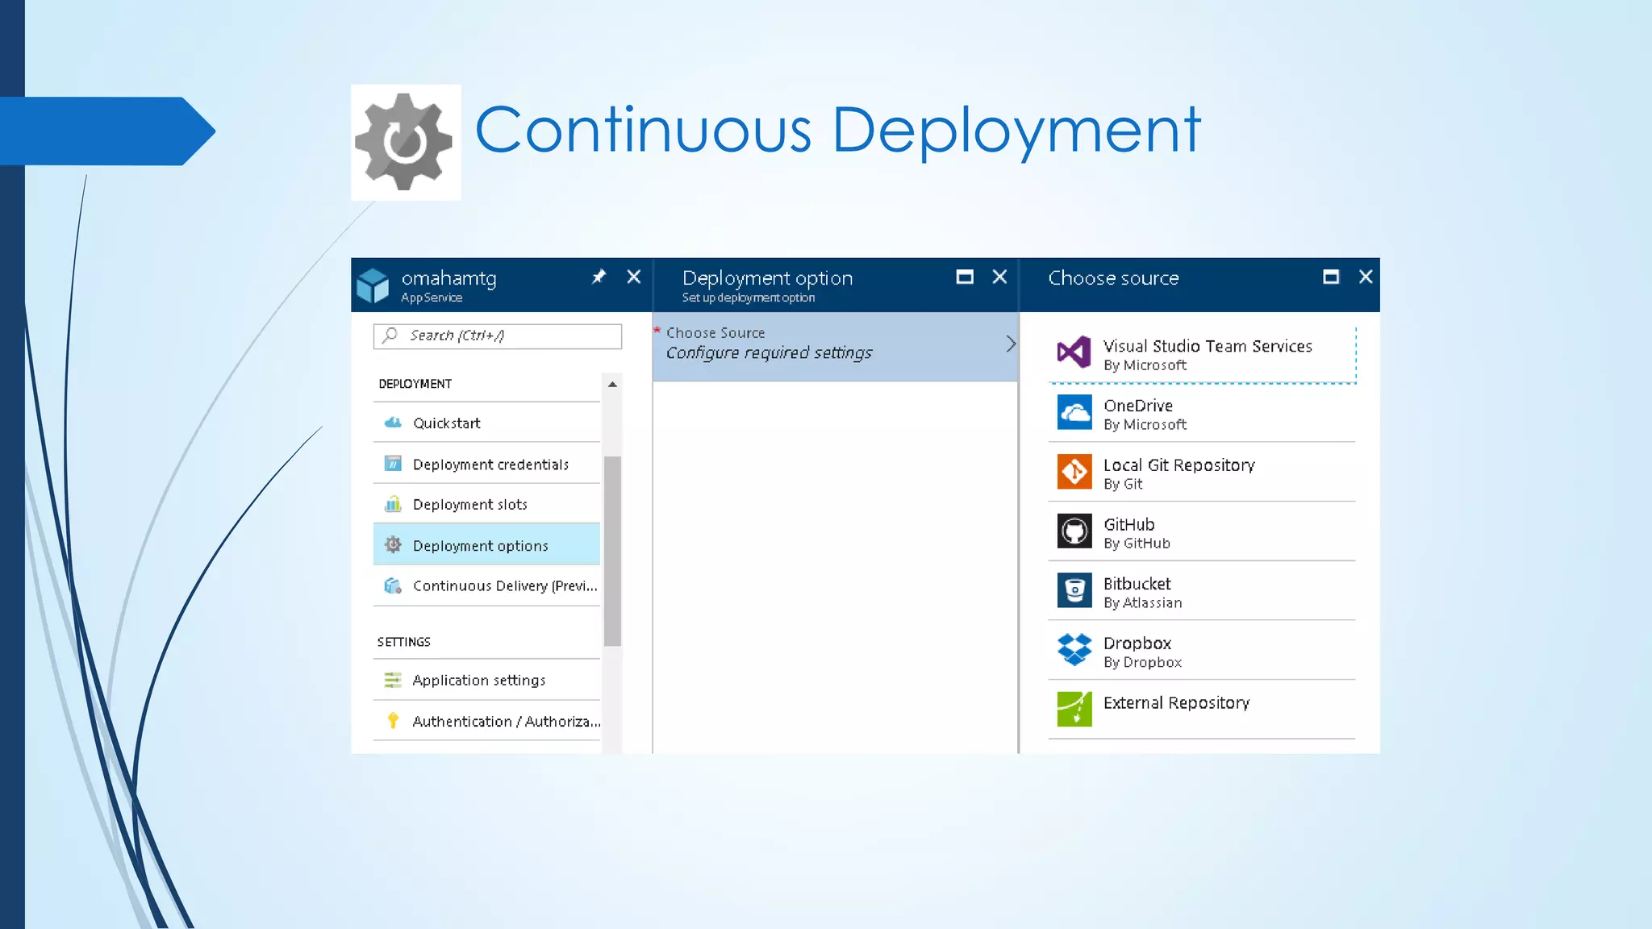Click the Deployment options gear icon
1652x929 pixels.
point(393,545)
